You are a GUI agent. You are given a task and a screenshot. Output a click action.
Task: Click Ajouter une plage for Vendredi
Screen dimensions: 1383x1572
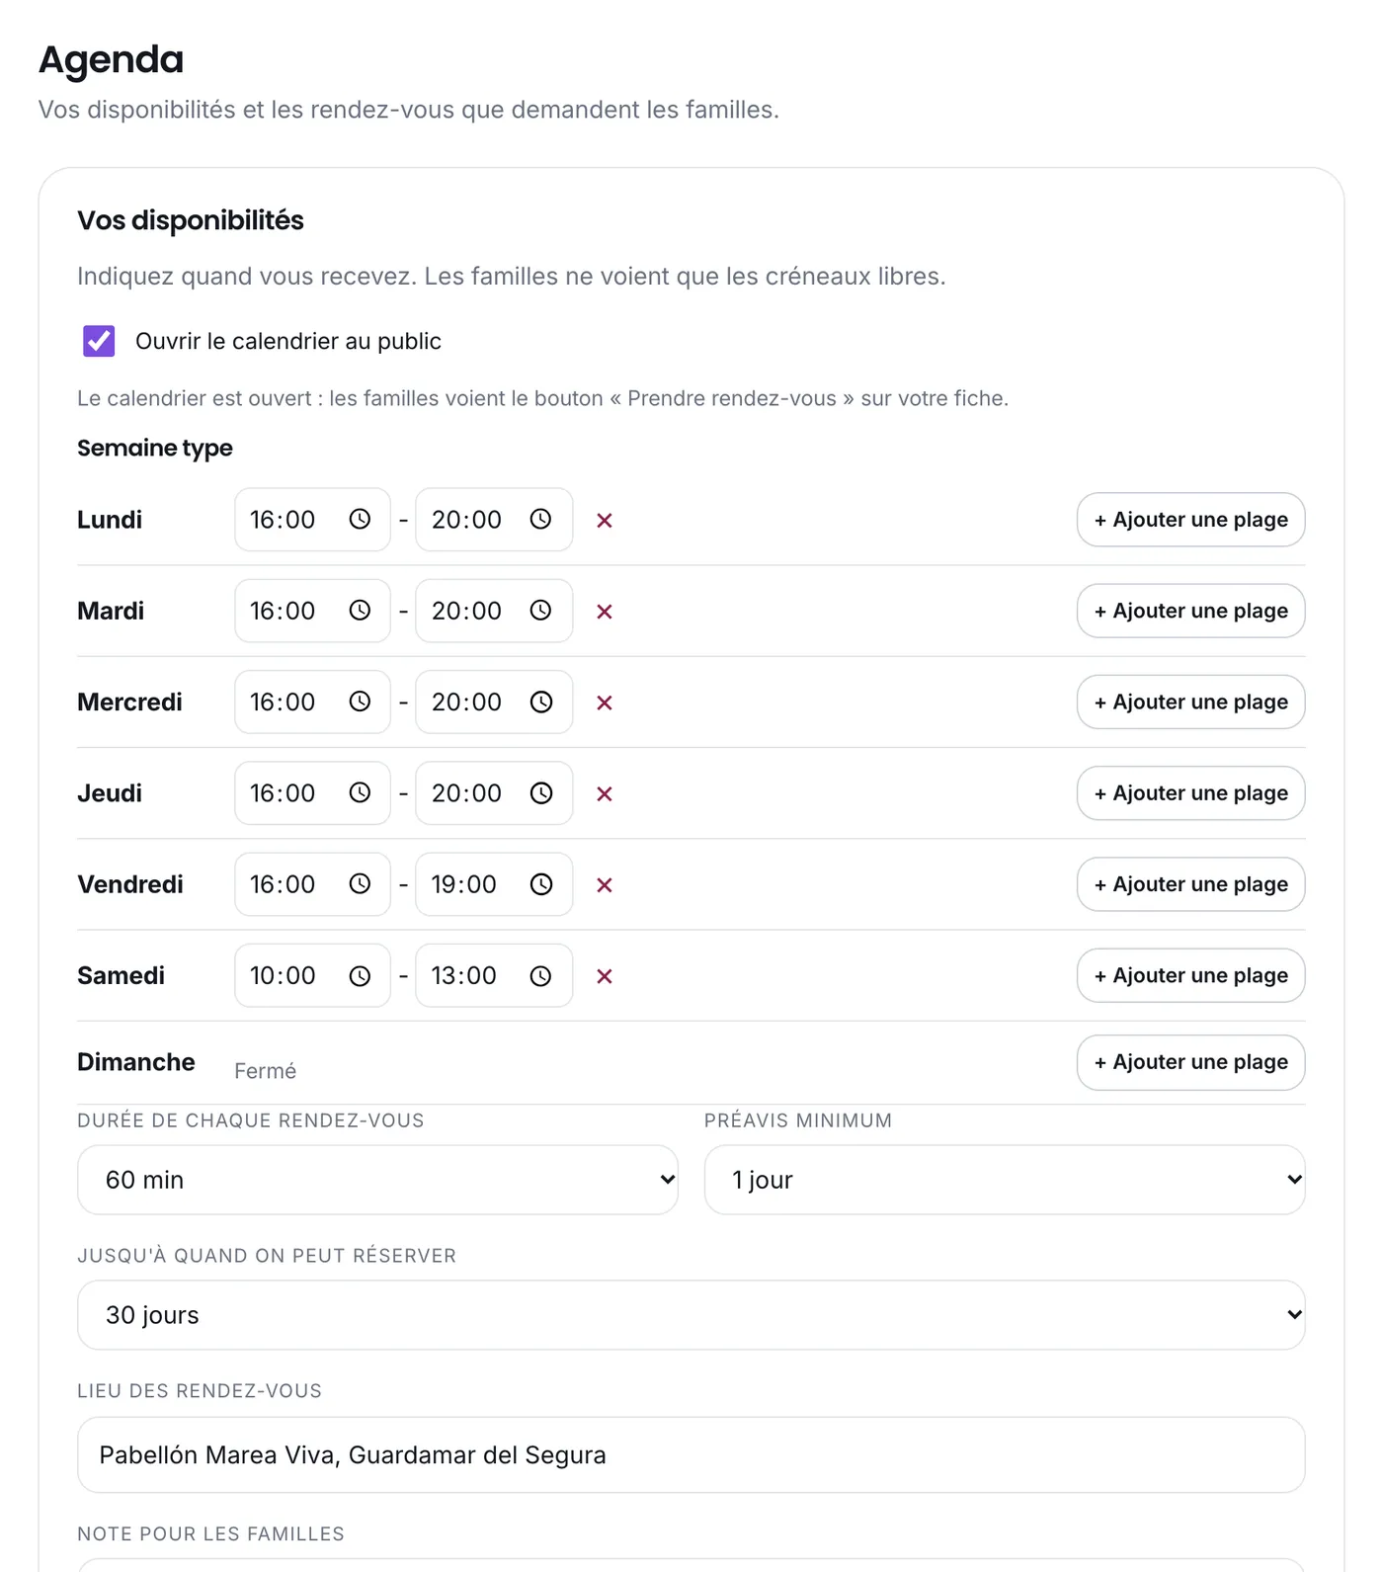click(x=1190, y=884)
